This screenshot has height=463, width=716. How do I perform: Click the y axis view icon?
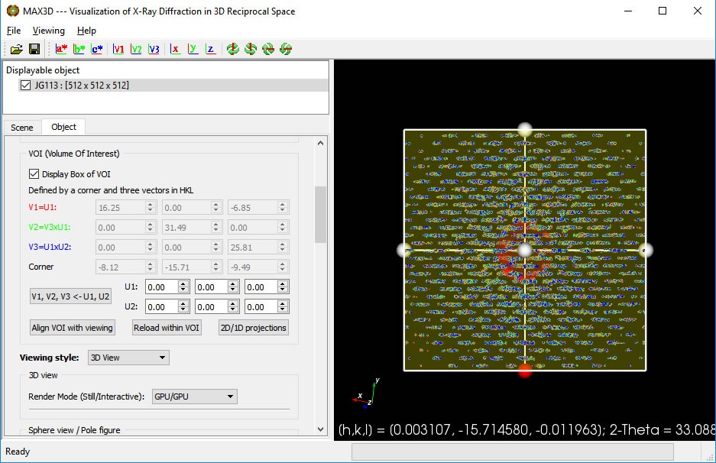coord(193,49)
